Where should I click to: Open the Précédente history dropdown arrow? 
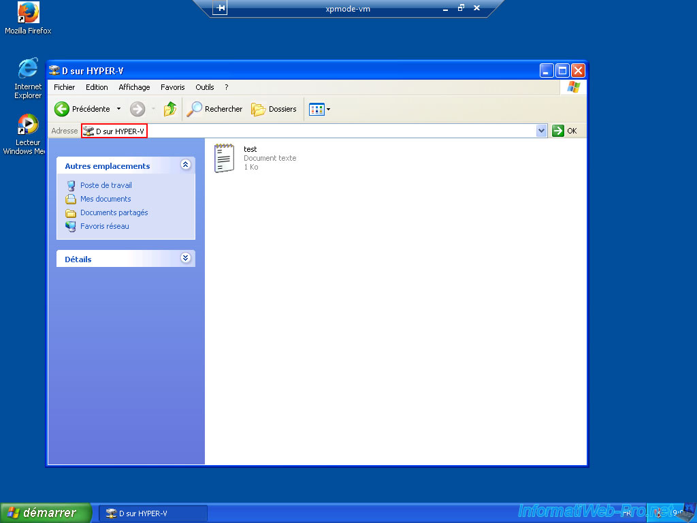(x=118, y=109)
